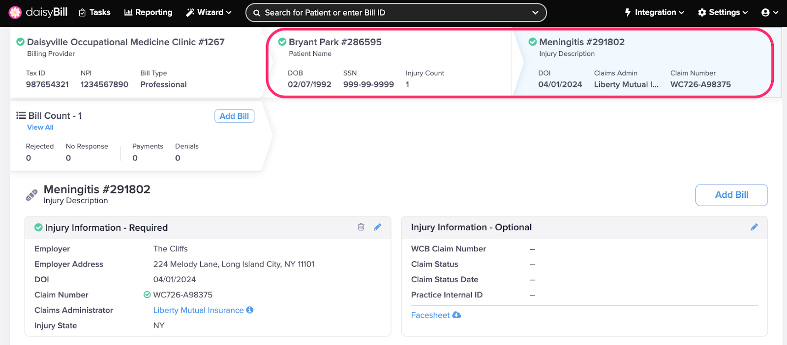
Task: Click the Bill Count list icon
Action: [21, 115]
